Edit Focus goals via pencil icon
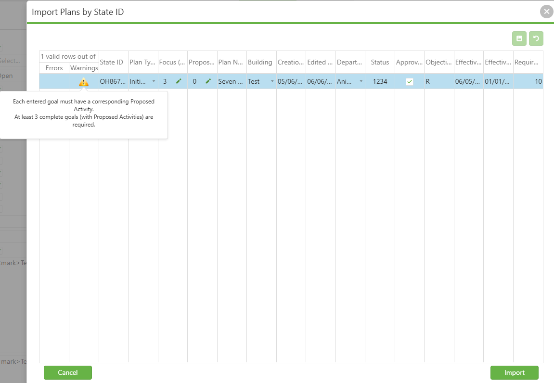This screenshot has width=554, height=383. [179, 81]
